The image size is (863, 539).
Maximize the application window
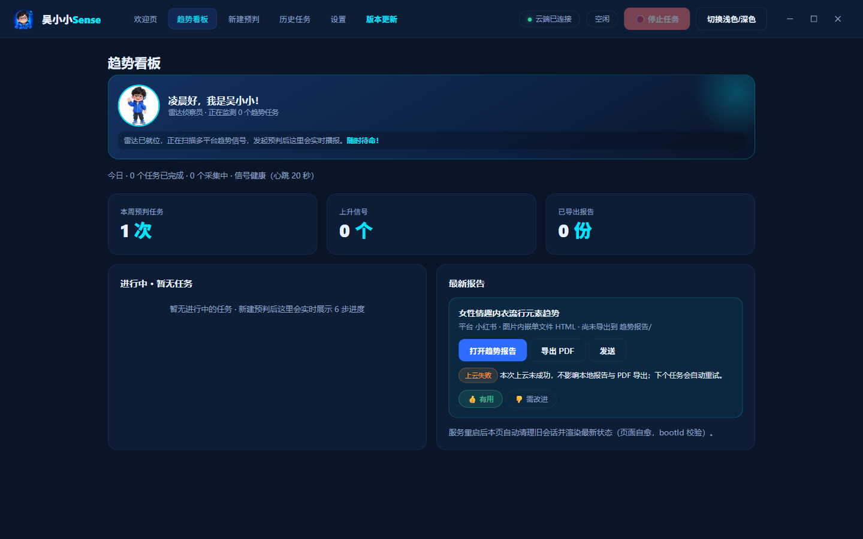814,19
